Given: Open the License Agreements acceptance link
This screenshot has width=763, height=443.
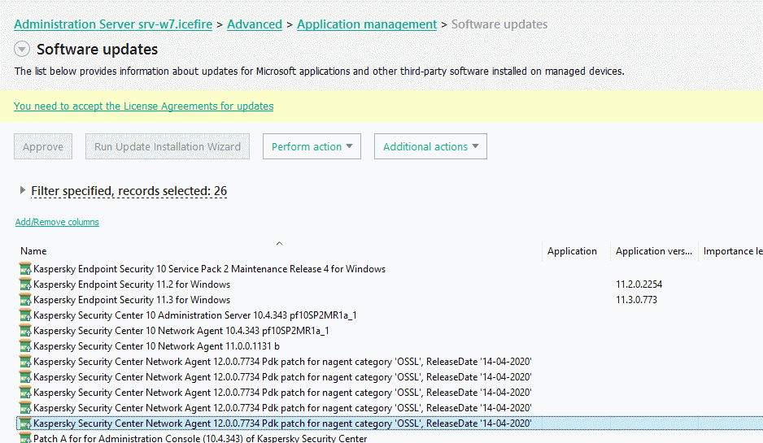Looking at the screenshot, I should (x=143, y=106).
